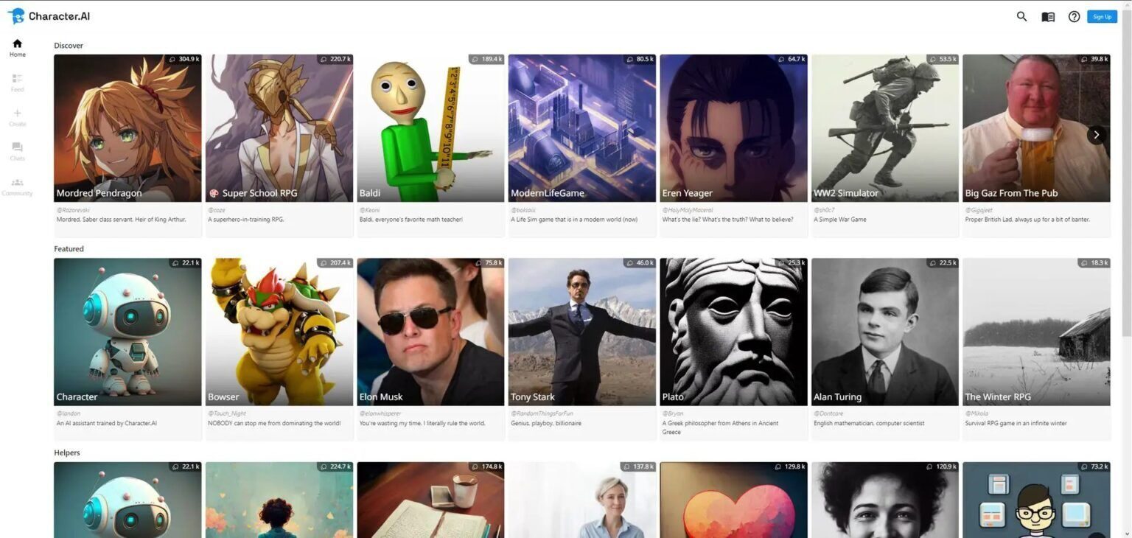Open the Elon Musk character card
Viewport: 1132px width, 538px height.
pyautogui.click(x=430, y=349)
